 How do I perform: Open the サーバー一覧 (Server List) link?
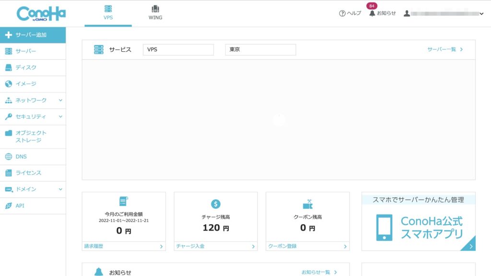coord(442,49)
